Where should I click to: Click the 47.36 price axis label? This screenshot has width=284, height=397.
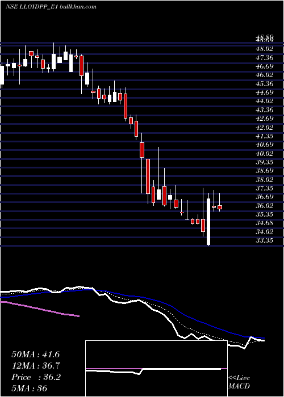pyautogui.click(x=265, y=58)
